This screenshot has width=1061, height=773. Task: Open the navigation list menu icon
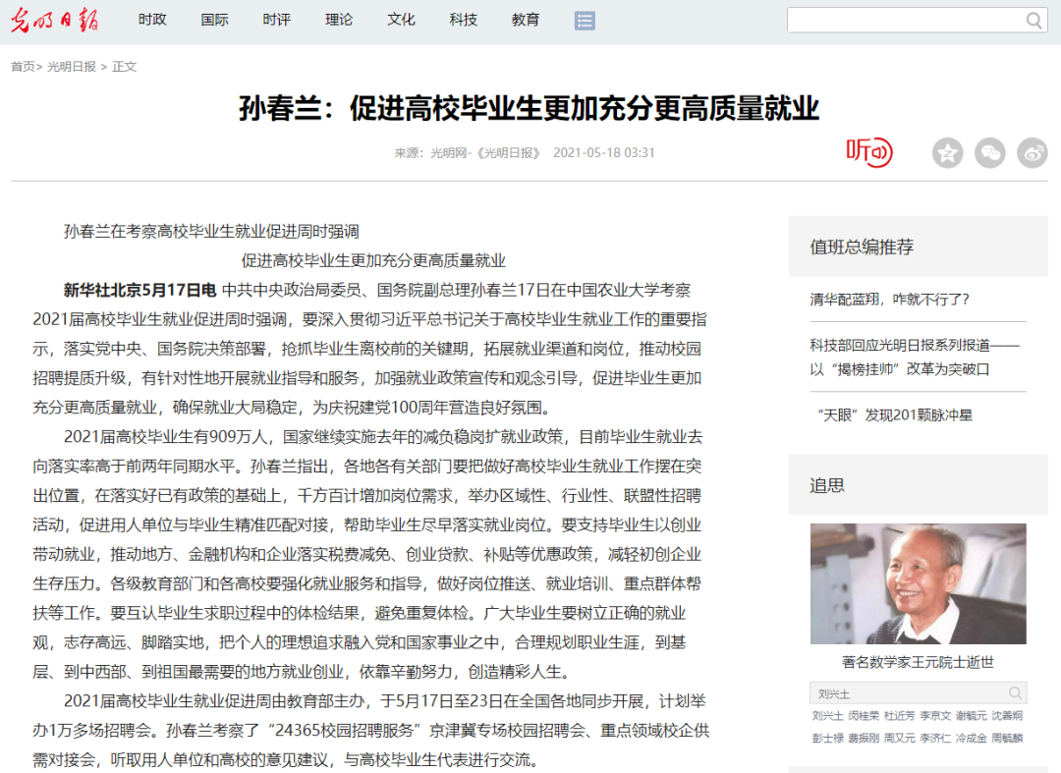coord(585,21)
